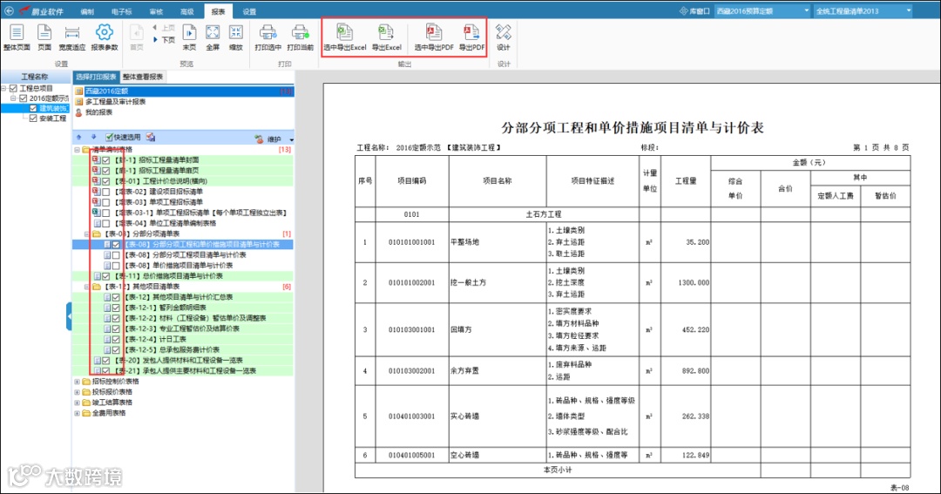Expand 投标报价表格 folder

click(x=77, y=392)
